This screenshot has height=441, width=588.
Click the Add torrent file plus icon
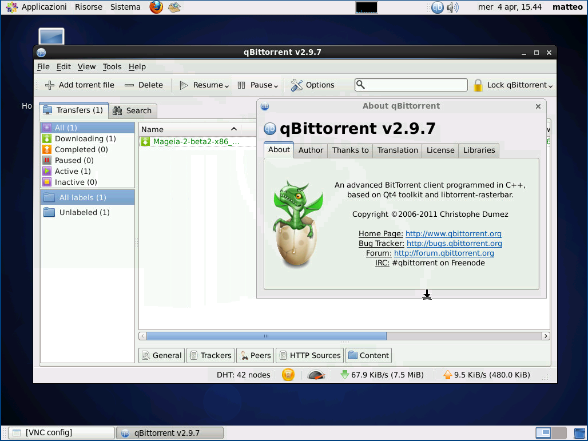tap(50, 85)
